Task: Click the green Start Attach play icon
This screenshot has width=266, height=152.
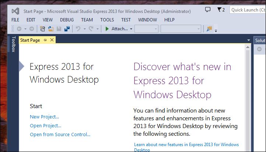Action: tap(107, 29)
